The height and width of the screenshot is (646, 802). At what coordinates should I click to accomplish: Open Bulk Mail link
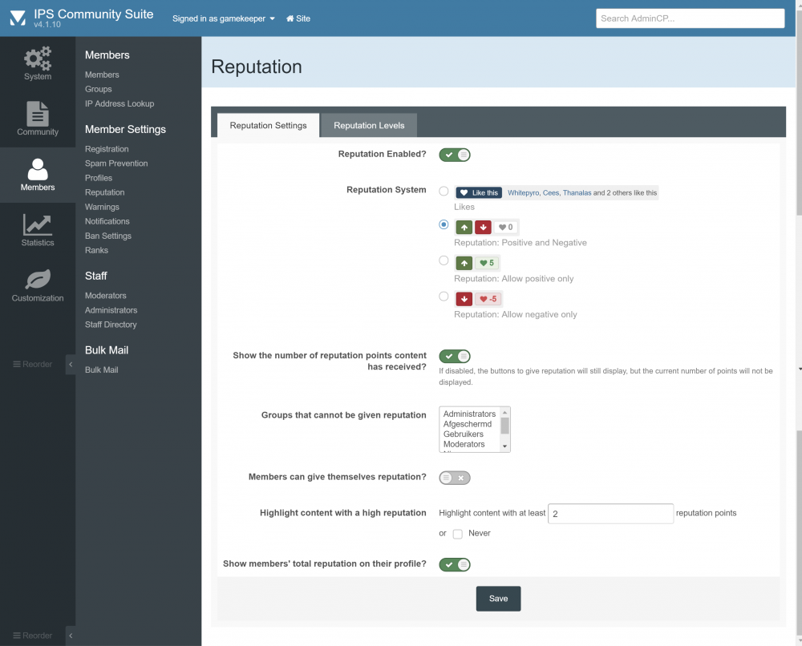click(x=101, y=369)
